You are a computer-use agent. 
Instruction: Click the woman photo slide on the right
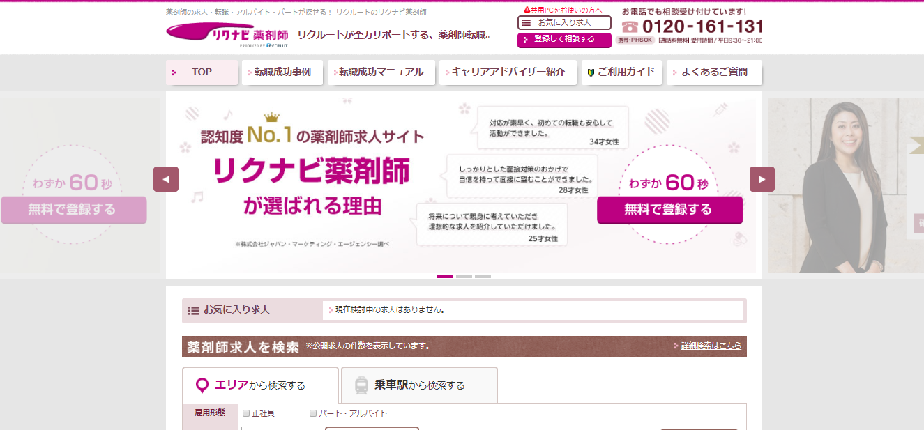pos(845,185)
